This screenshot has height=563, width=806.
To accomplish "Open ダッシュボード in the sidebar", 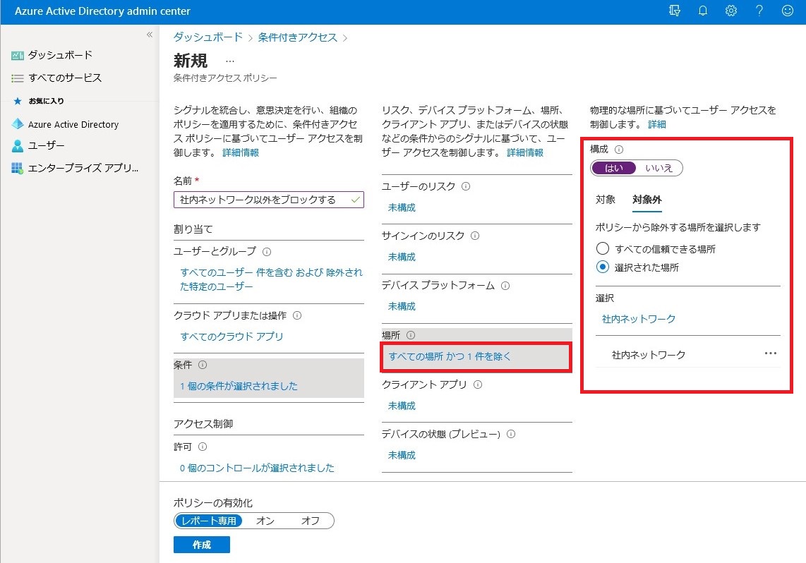I will [x=60, y=56].
